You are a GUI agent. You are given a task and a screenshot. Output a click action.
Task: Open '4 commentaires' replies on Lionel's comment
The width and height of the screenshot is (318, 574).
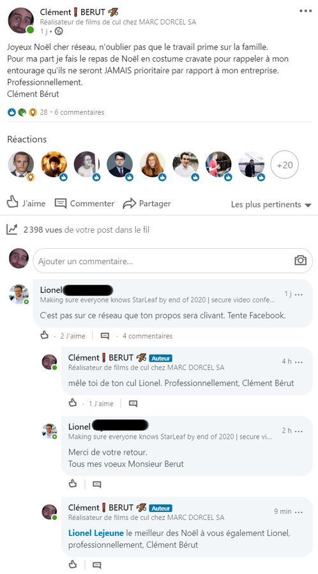(x=148, y=335)
